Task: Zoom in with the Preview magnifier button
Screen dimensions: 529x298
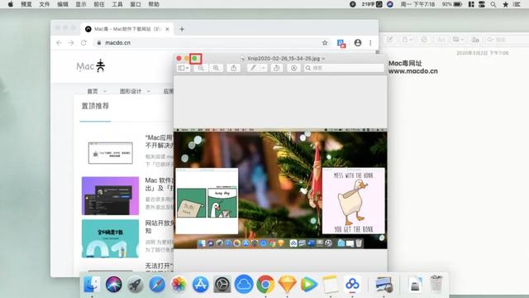Action: (x=216, y=68)
